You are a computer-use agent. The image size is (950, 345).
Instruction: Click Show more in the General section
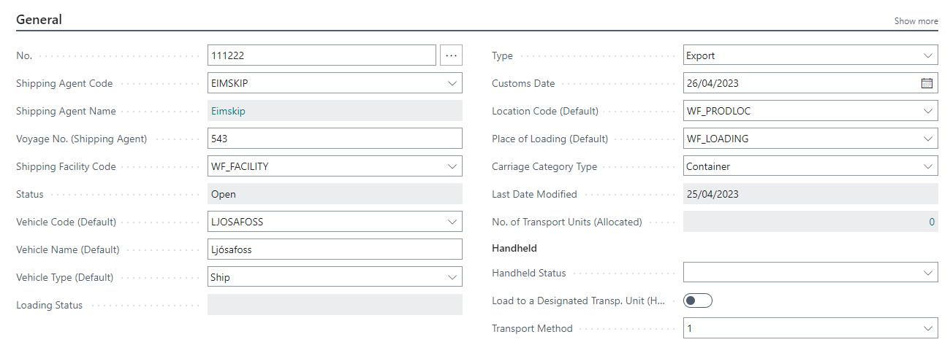pyautogui.click(x=916, y=21)
